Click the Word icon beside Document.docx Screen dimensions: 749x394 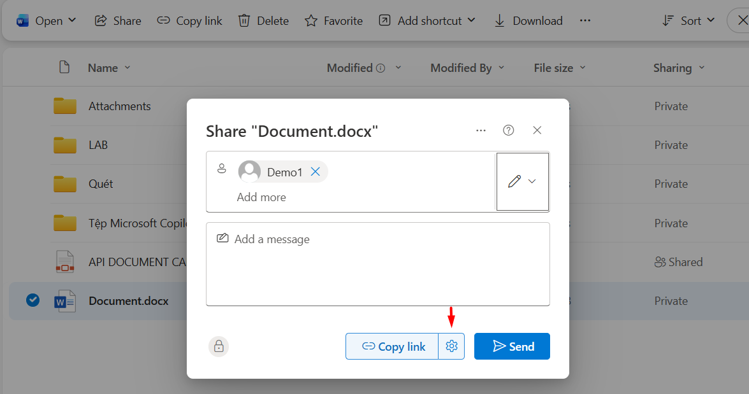coord(65,300)
